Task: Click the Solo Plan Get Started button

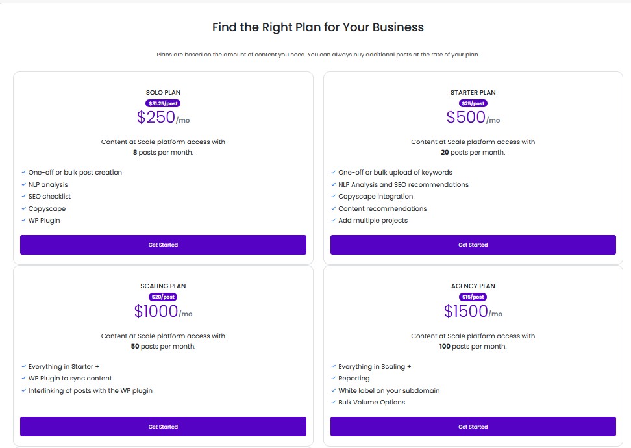Action: 163,245
